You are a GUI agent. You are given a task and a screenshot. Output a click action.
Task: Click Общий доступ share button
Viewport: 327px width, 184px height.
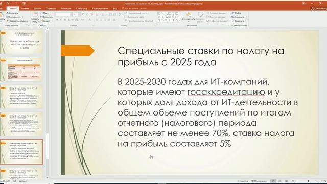[x=319, y=9]
